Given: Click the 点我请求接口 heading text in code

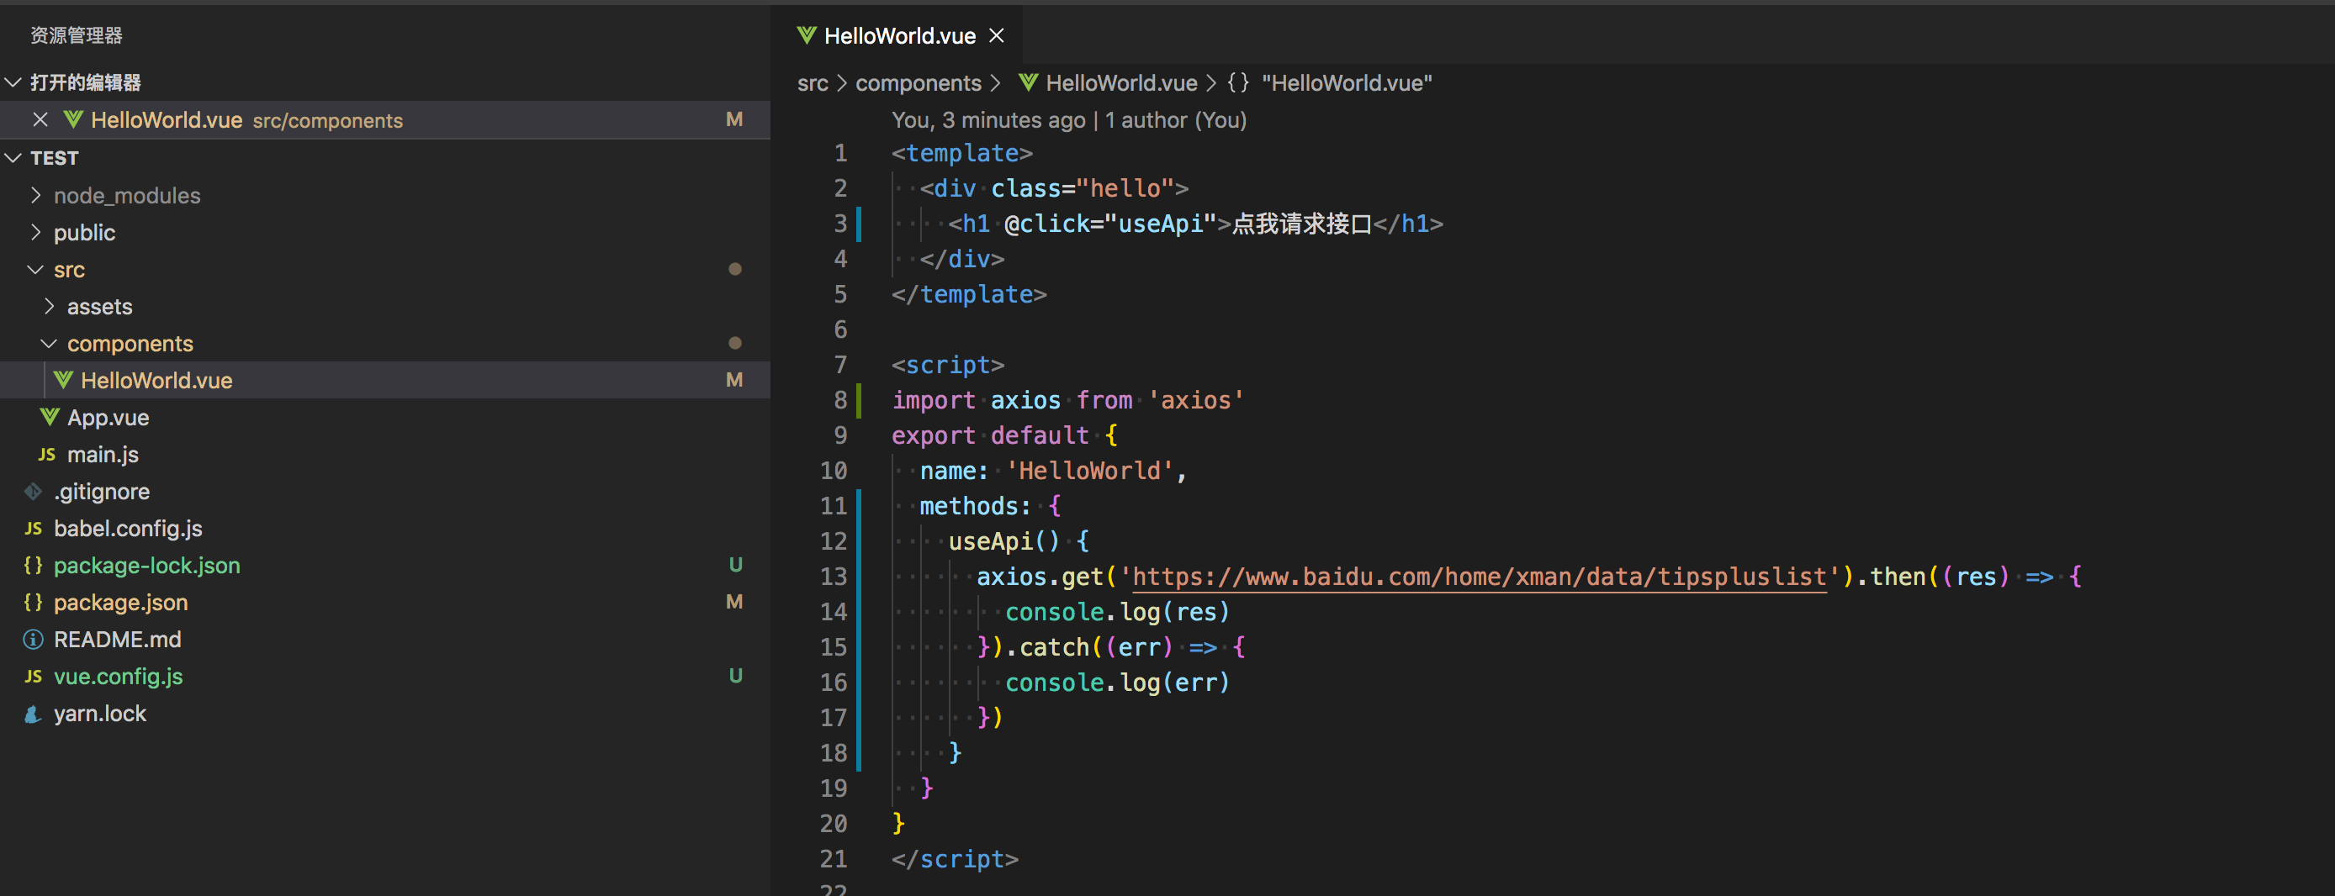Looking at the screenshot, I should tap(1301, 224).
